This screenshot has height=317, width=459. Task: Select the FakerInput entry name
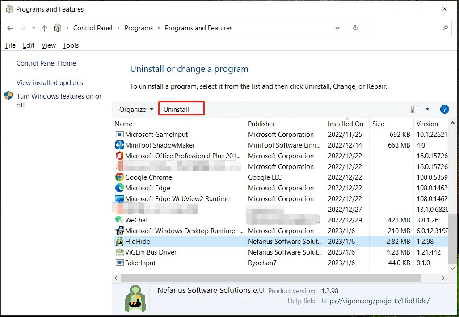tap(140, 263)
